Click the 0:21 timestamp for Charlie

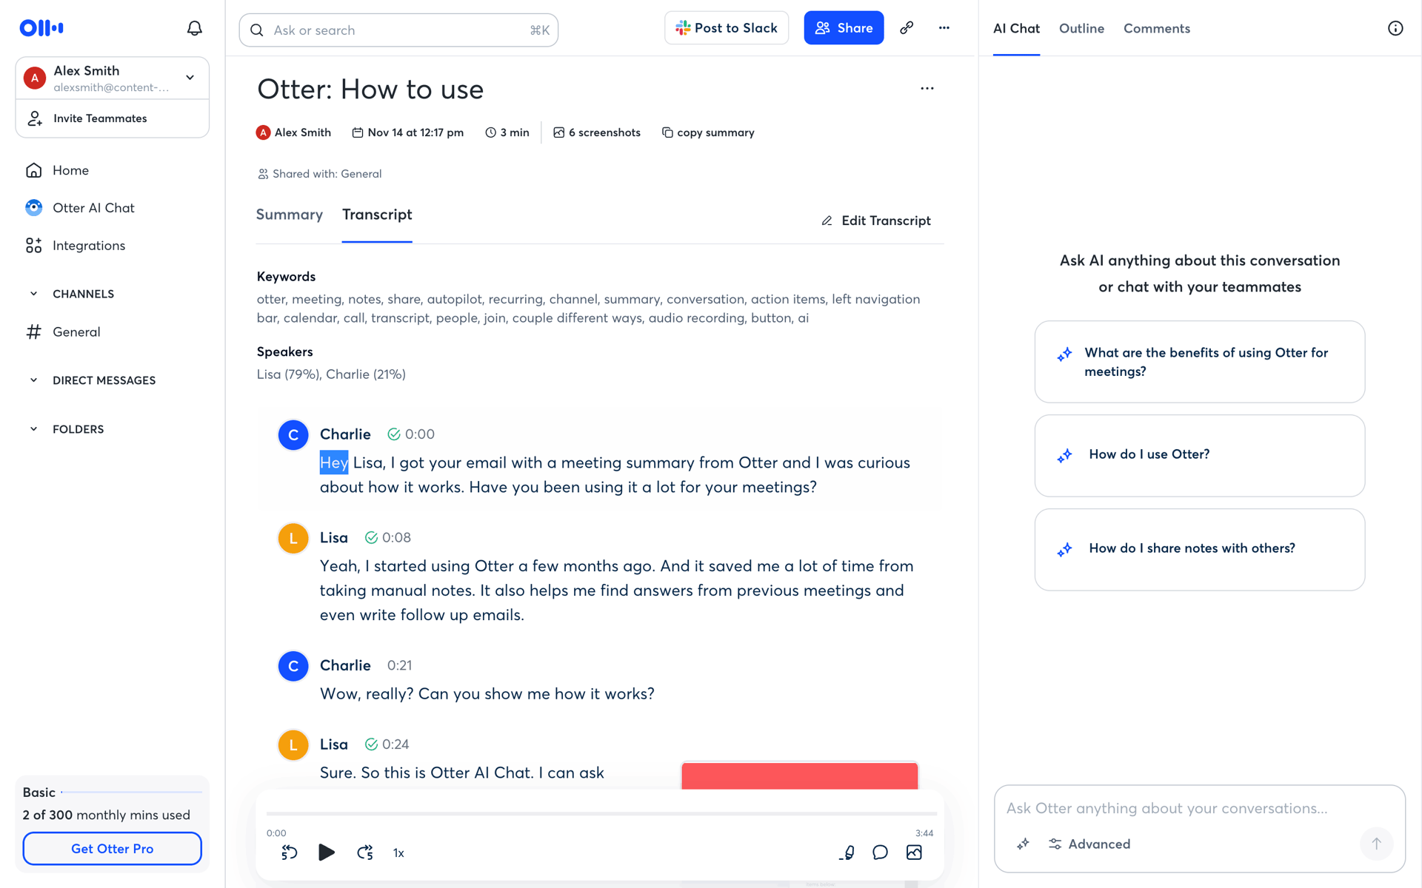(400, 665)
